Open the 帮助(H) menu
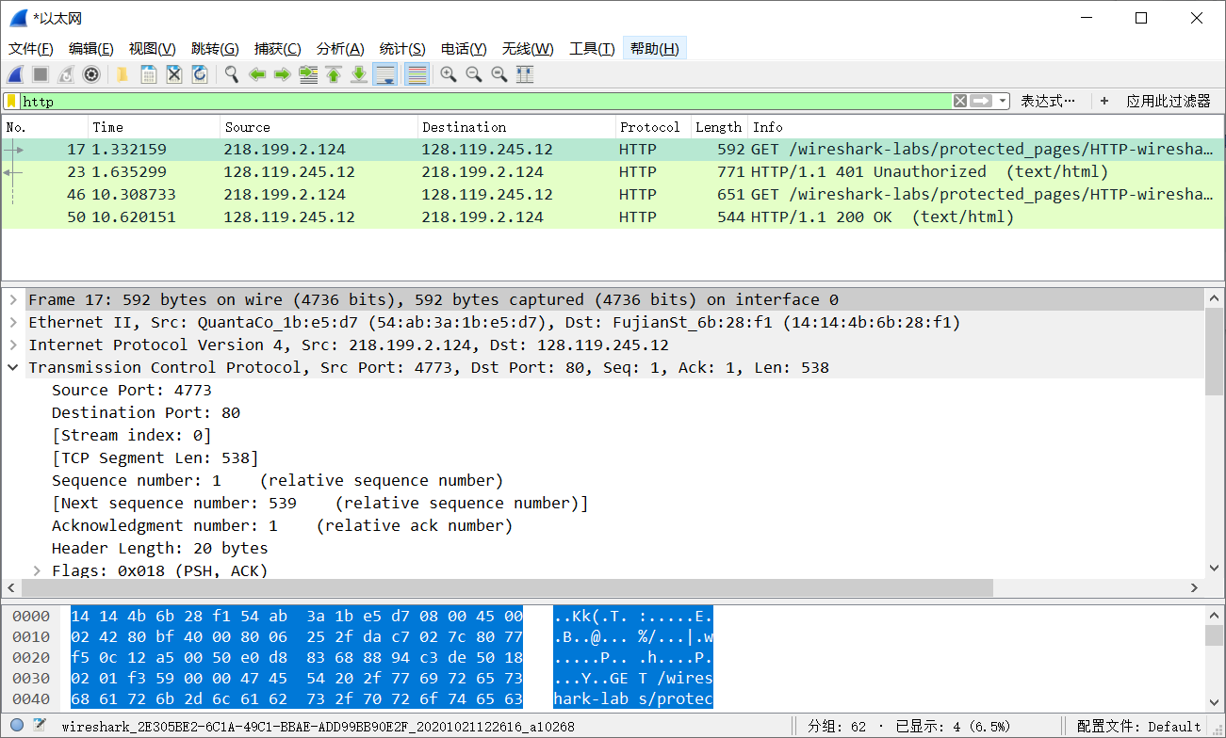Screen dimensions: 1226x738 (655, 49)
